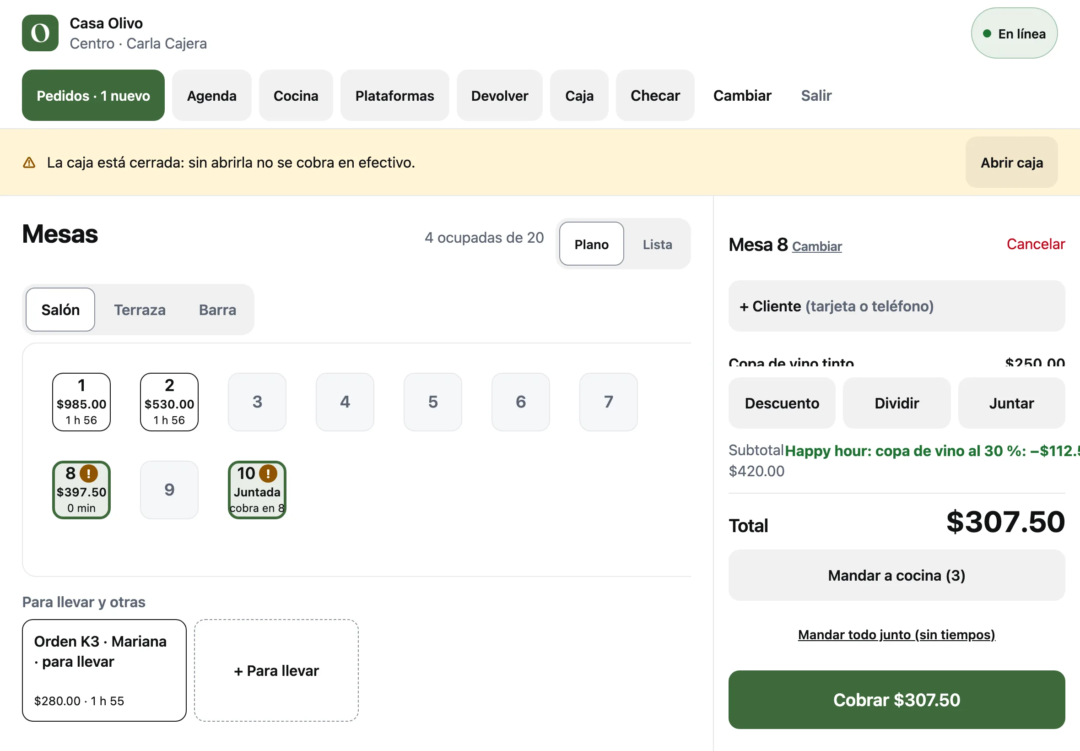Select the Terraza area tab
This screenshot has height=751, width=1080.
(x=140, y=310)
